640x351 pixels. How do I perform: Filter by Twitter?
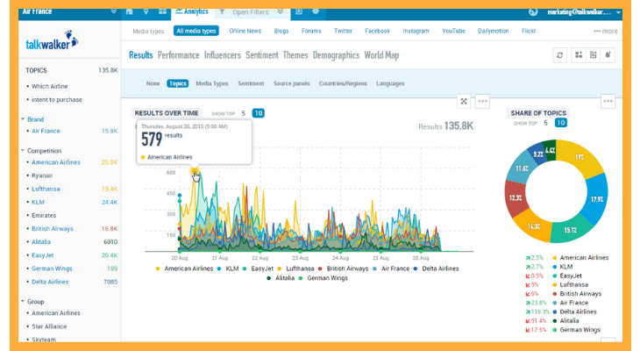(x=343, y=31)
